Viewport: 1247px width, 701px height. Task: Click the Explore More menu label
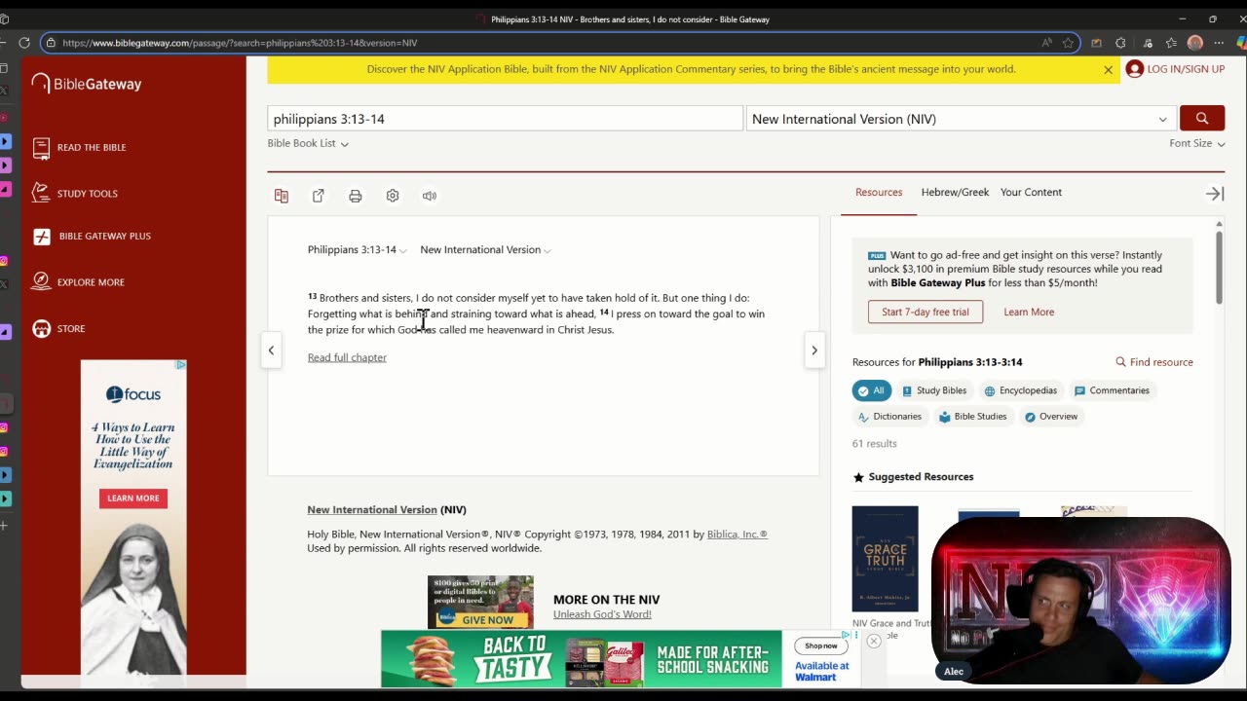point(91,282)
